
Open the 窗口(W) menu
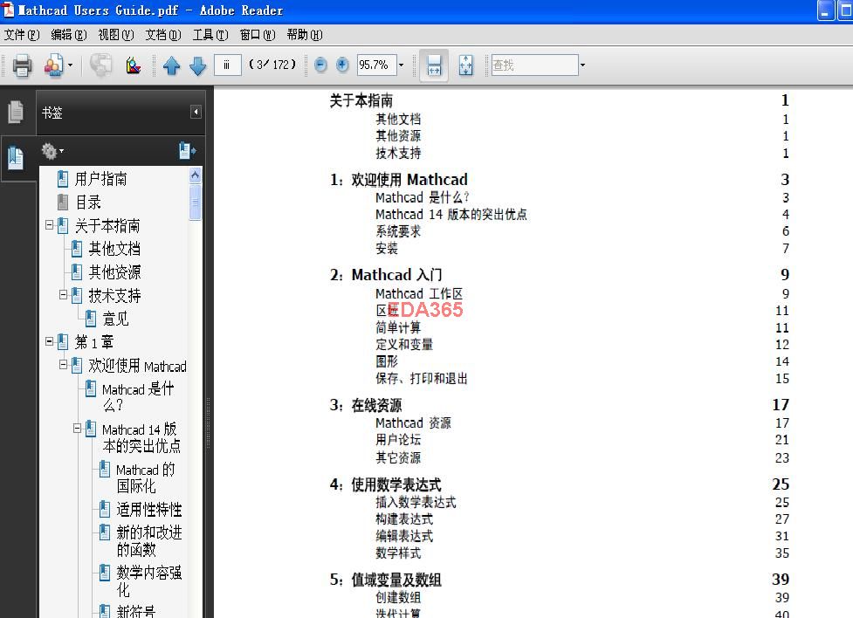tap(258, 35)
